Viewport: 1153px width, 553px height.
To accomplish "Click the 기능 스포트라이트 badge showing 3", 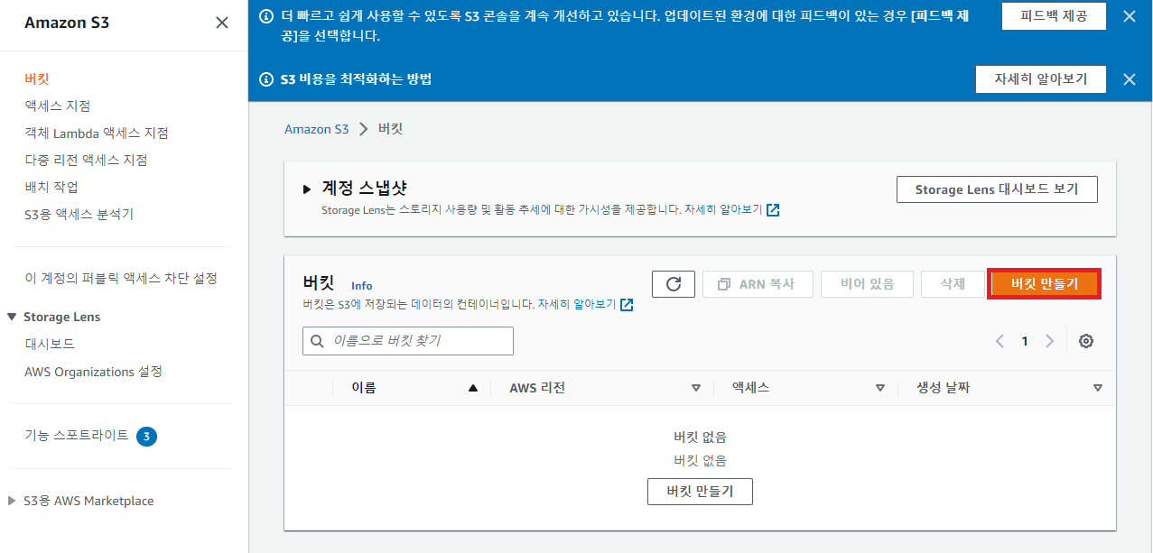I will (x=147, y=437).
